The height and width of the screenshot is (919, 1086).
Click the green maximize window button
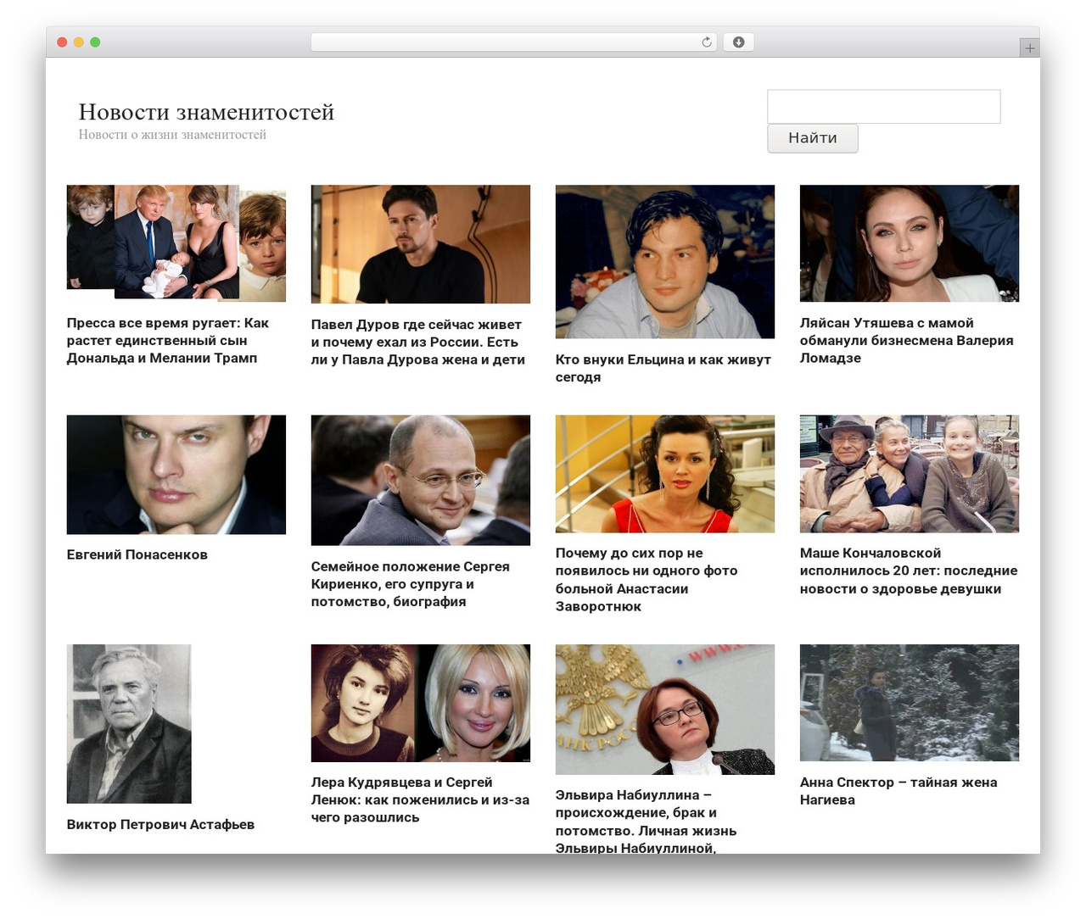point(95,42)
